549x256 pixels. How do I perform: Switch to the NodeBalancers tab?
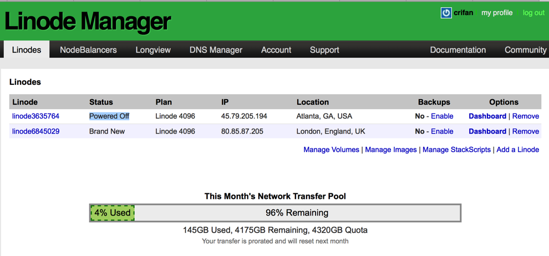click(88, 50)
